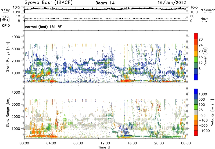The width and height of the screenshot is (215, 149).
Task: Select the "12:00" time tick label
Action: [105, 143]
